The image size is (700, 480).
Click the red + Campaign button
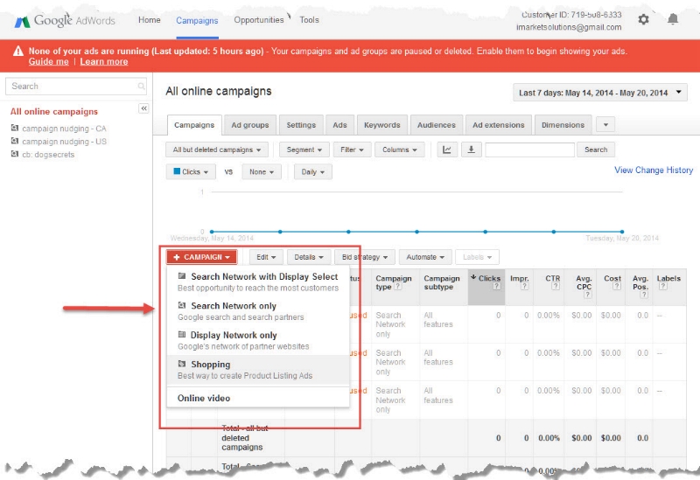click(x=202, y=257)
